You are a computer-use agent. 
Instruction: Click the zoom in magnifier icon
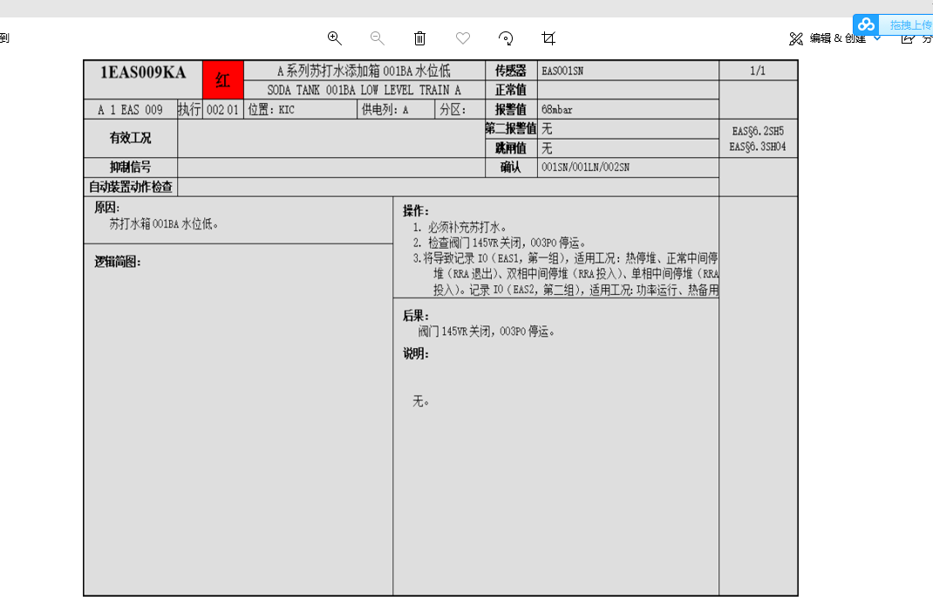click(x=334, y=38)
